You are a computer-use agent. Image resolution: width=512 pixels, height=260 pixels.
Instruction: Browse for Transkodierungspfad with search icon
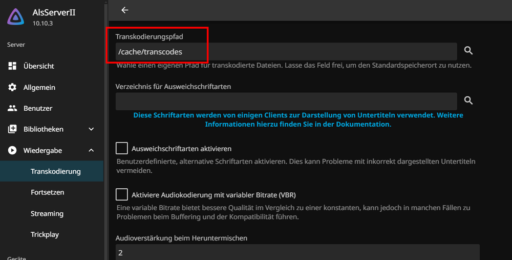pos(468,50)
